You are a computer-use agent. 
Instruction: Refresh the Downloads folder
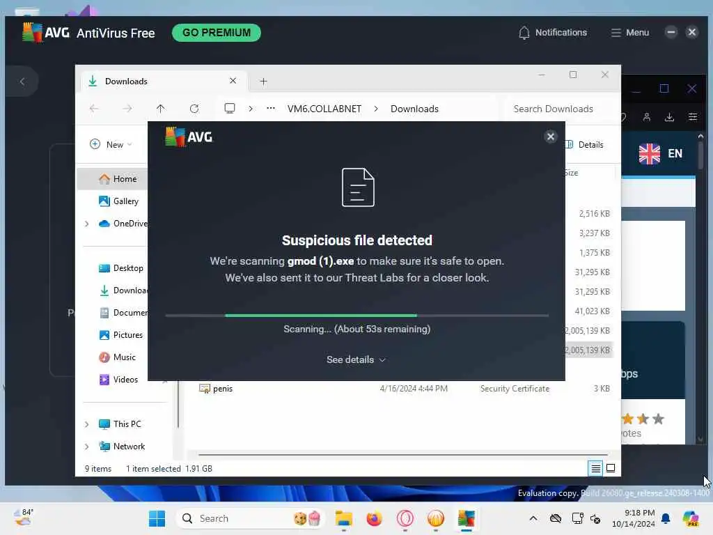[x=194, y=108]
